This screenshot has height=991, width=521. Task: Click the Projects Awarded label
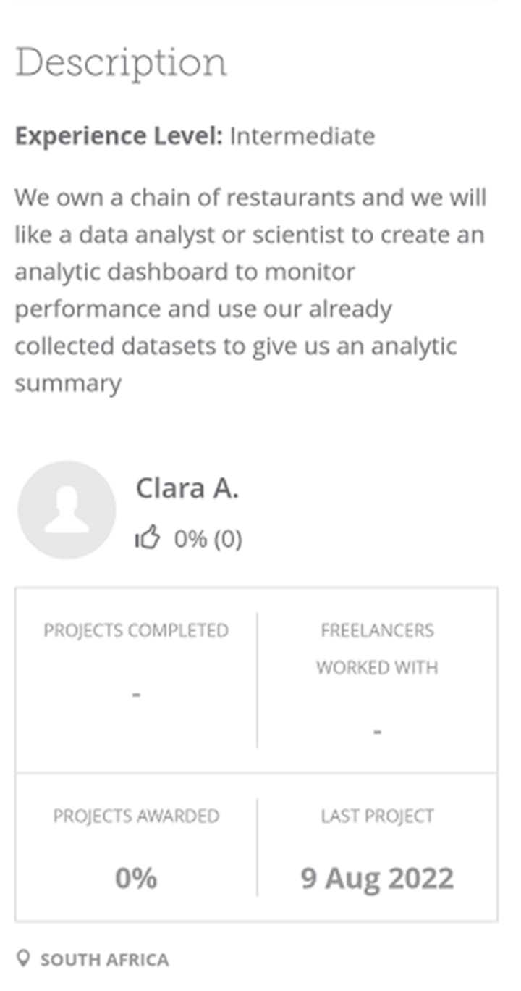(136, 816)
